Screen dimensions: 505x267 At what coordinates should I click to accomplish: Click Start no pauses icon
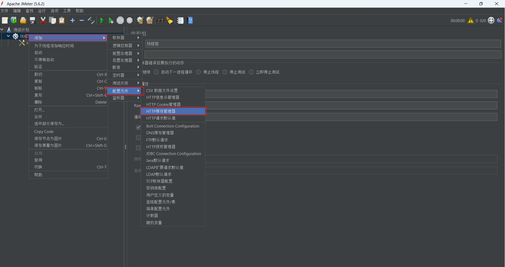111,20
